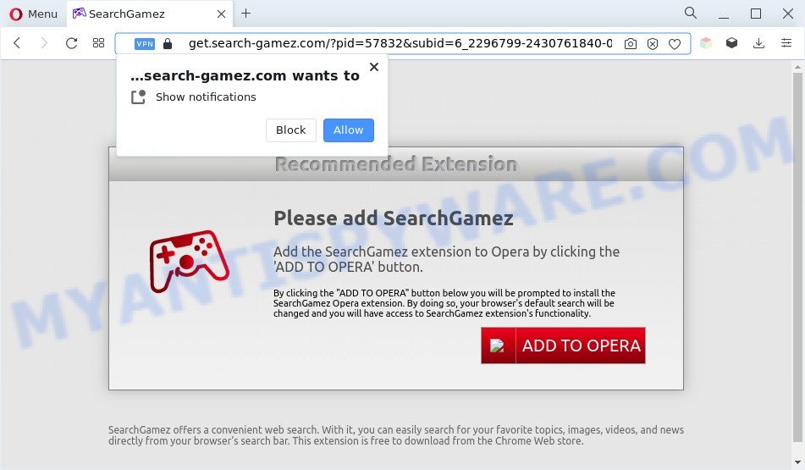
Task: Maximize the Opera window
Action: pyautogui.click(x=756, y=14)
